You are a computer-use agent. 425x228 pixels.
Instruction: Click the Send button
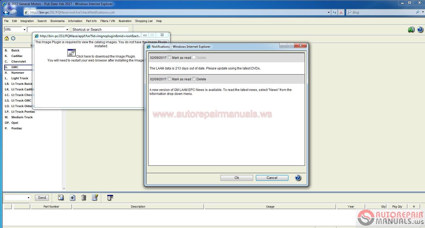pos(42,198)
